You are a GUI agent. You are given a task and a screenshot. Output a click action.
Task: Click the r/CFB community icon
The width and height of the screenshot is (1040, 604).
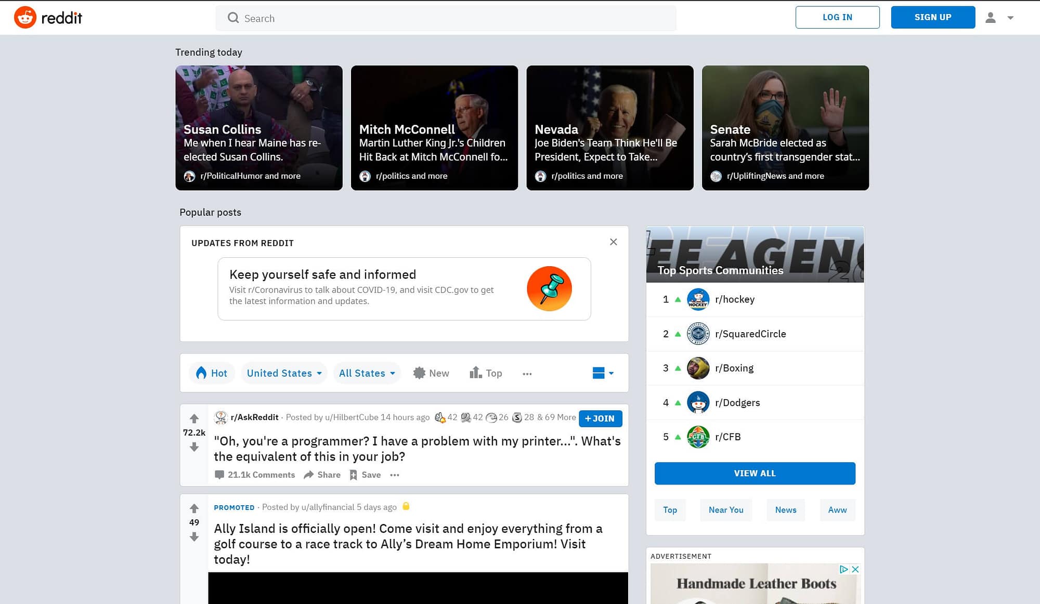pyautogui.click(x=698, y=437)
